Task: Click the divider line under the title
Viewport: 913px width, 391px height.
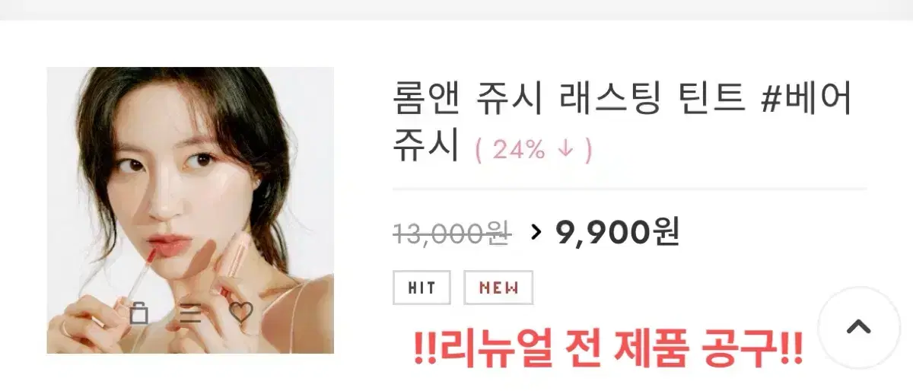Action: click(x=629, y=188)
